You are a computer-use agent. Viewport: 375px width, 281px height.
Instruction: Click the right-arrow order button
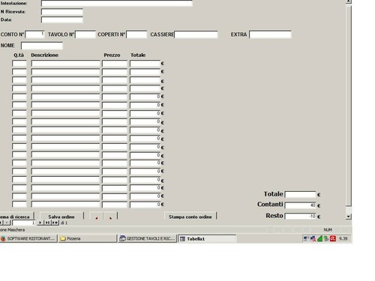110,217
